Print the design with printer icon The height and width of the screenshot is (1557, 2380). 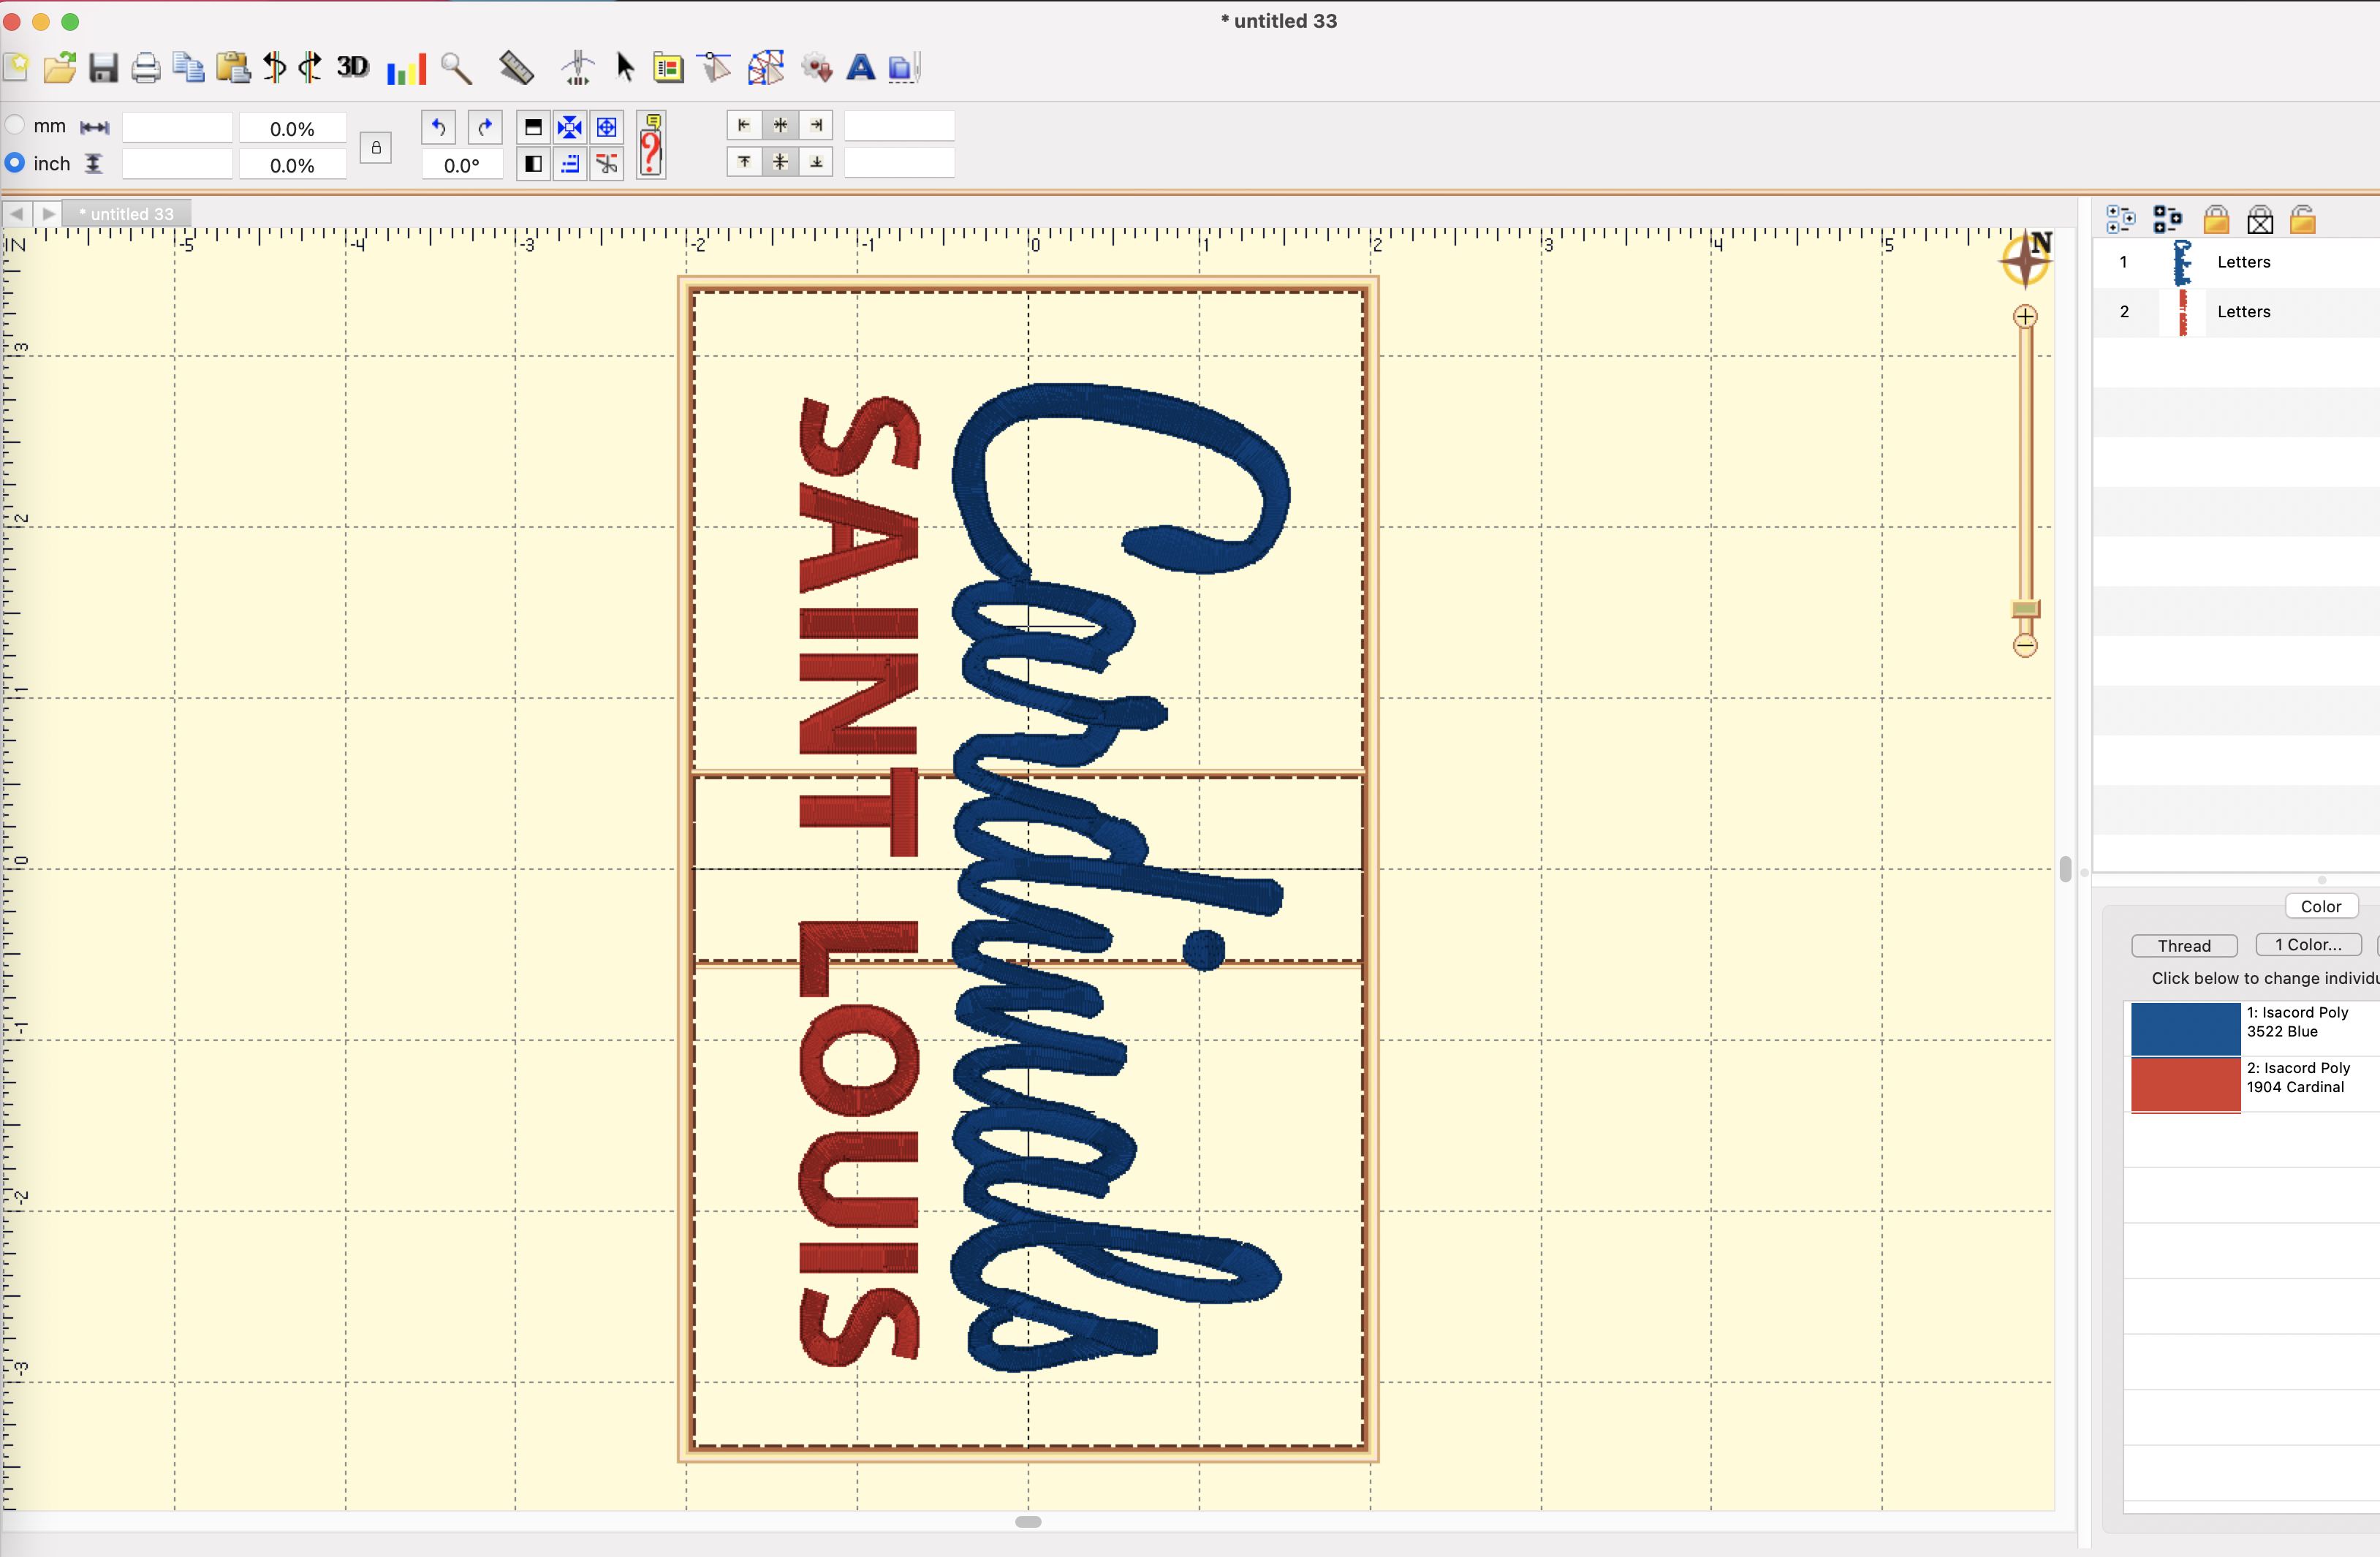click(146, 68)
